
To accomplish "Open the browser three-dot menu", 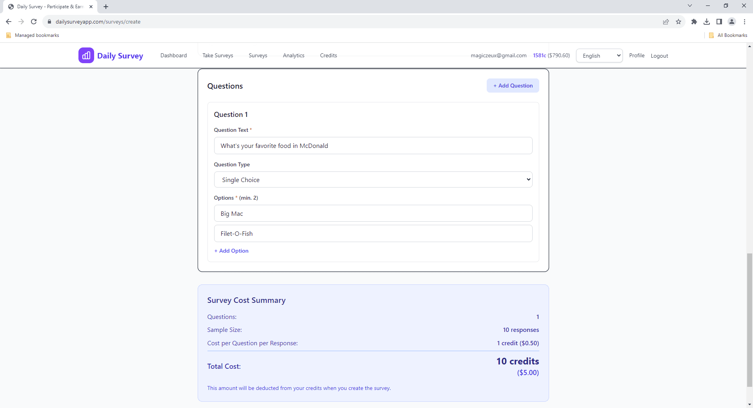I will coord(744,22).
